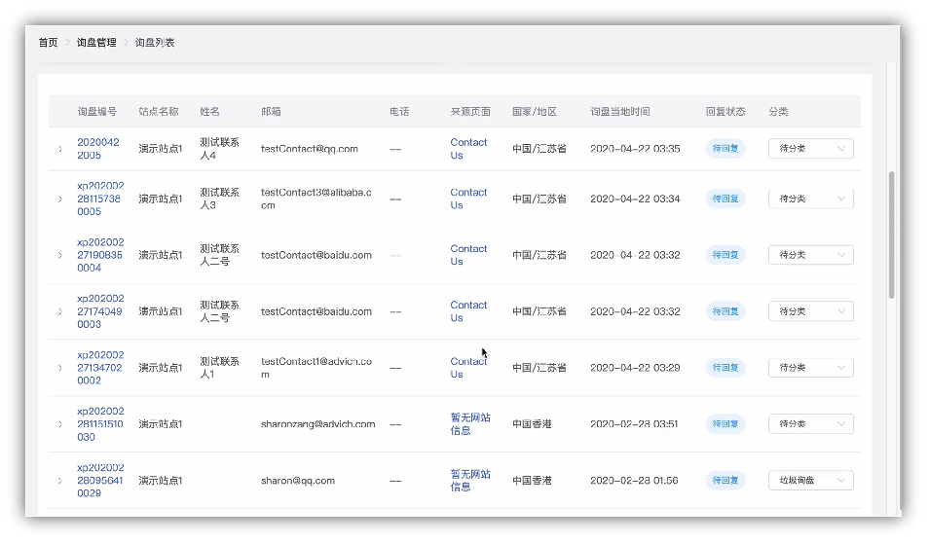Open 分类 dropdown for sharonzang@advich.com row
The width and height of the screenshot is (929, 543).
point(810,424)
